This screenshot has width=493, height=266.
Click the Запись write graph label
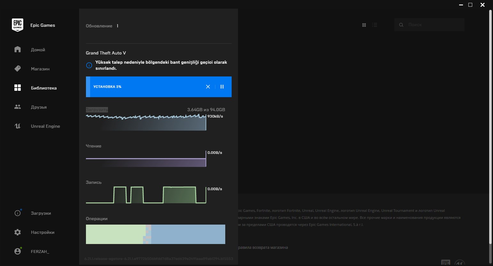[x=94, y=182]
